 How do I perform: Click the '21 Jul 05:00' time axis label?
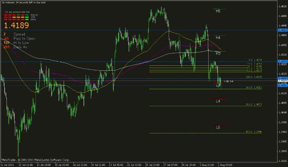pos(116,165)
